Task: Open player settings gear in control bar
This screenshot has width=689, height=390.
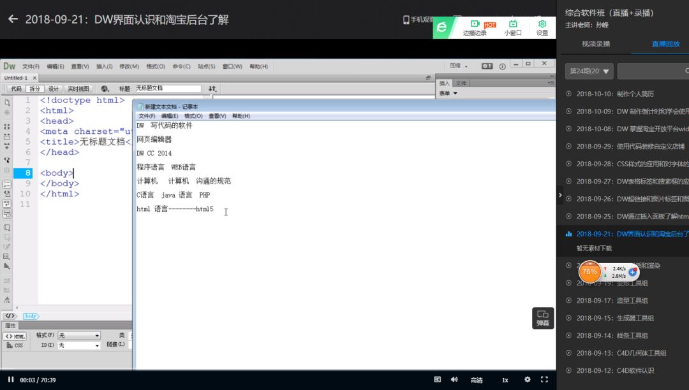Action: pos(527,380)
